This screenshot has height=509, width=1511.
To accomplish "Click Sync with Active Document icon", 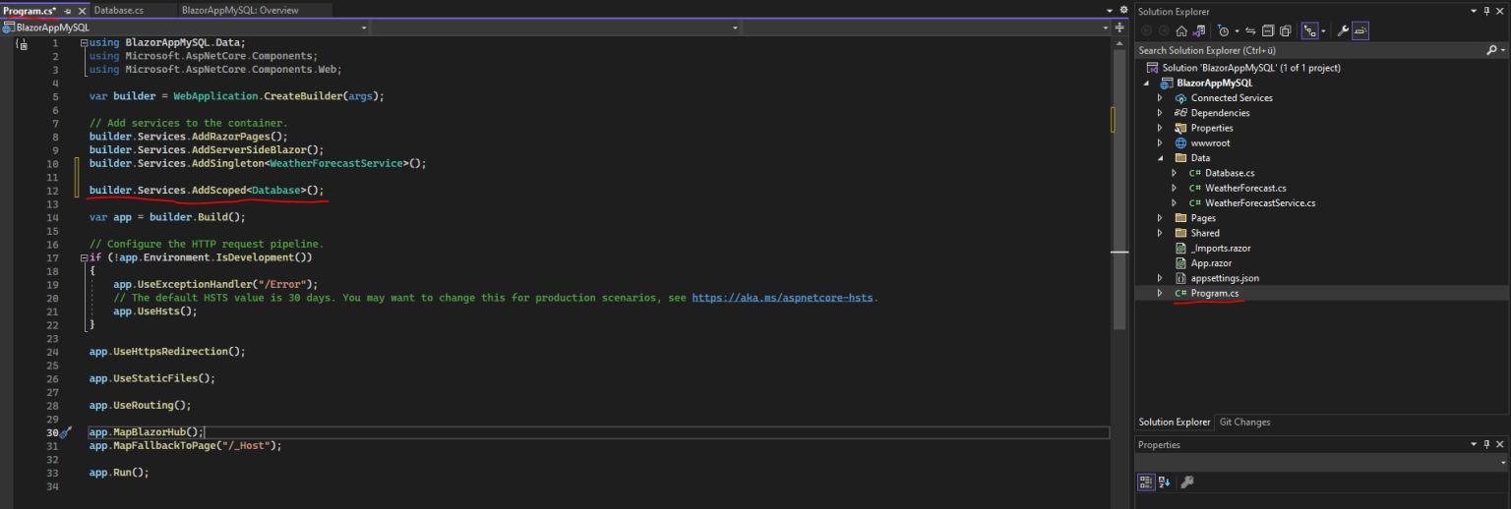I will pyautogui.click(x=1252, y=30).
